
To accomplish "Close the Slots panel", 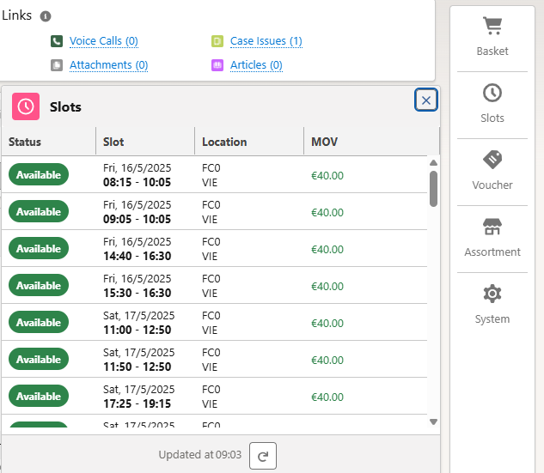I will coord(426,100).
